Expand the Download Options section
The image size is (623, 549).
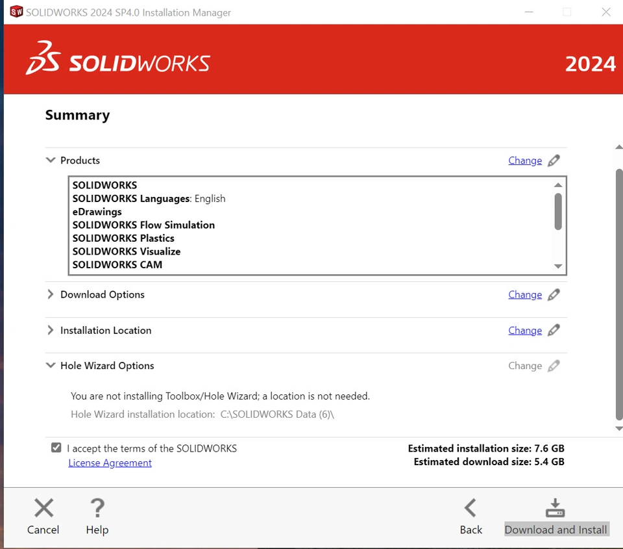(50, 294)
